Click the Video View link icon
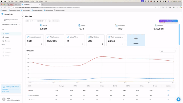183x103 pixels. point(68,37)
